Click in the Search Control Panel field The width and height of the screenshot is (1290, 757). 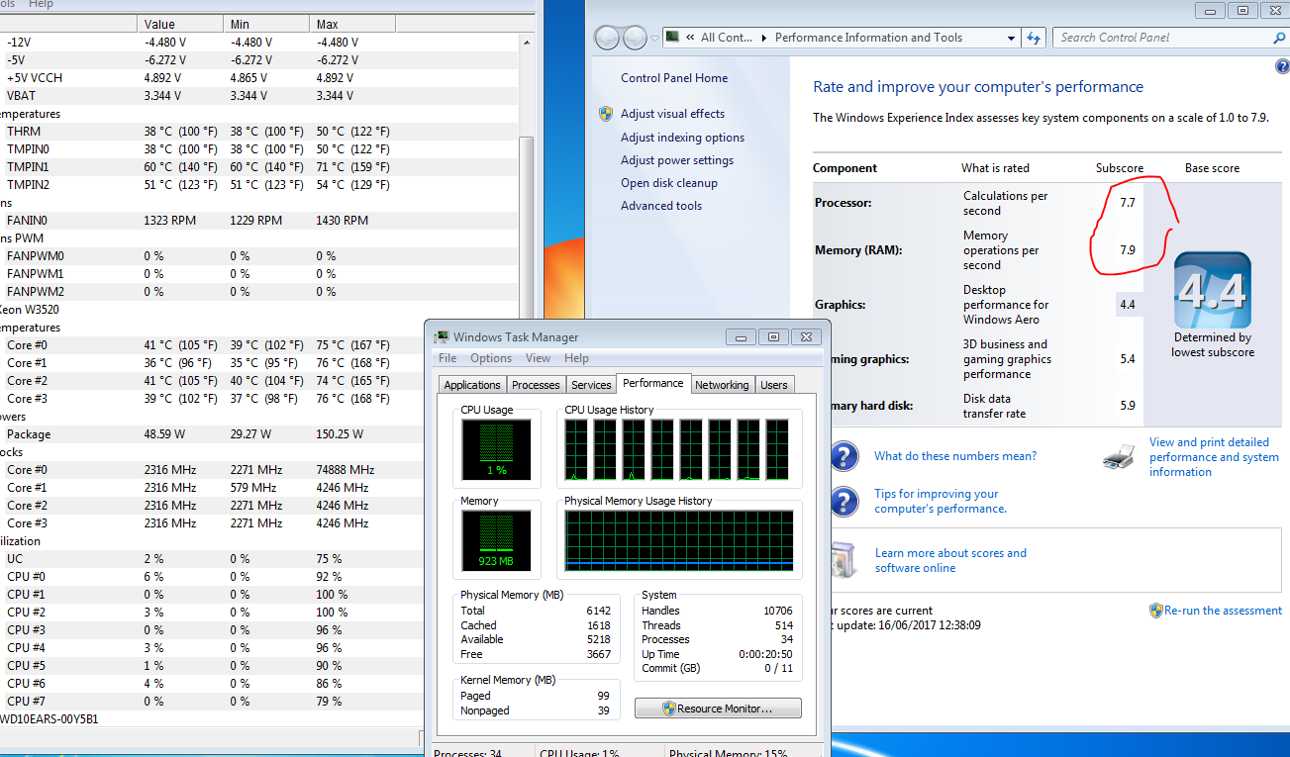coord(1163,38)
